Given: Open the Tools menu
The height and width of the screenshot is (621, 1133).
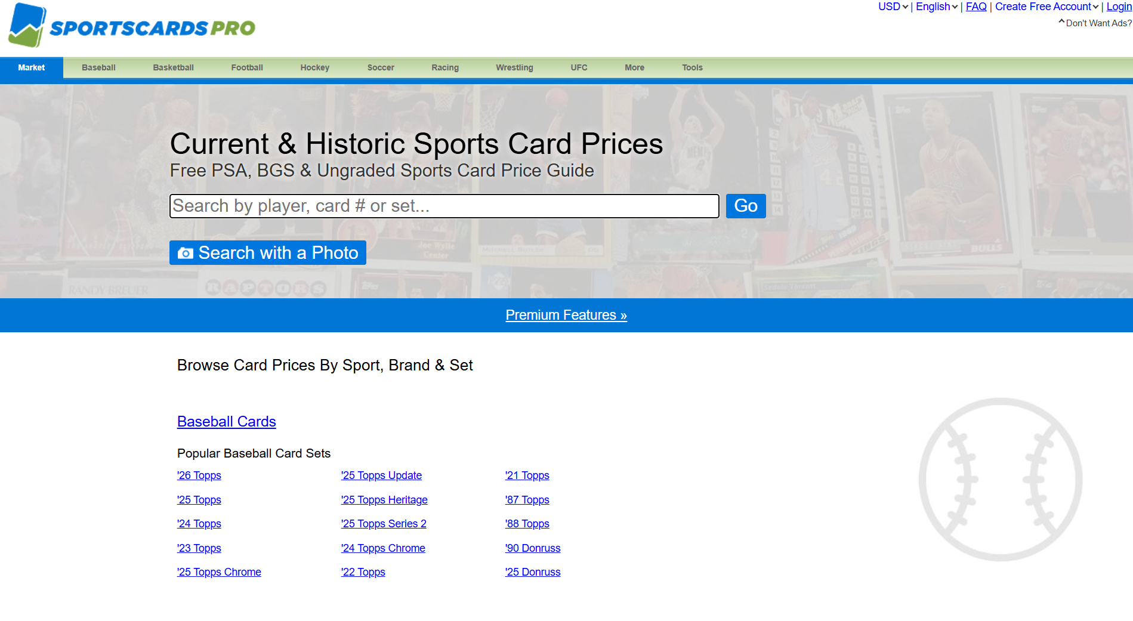Looking at the screenshot, I should (x=692, y=67).
